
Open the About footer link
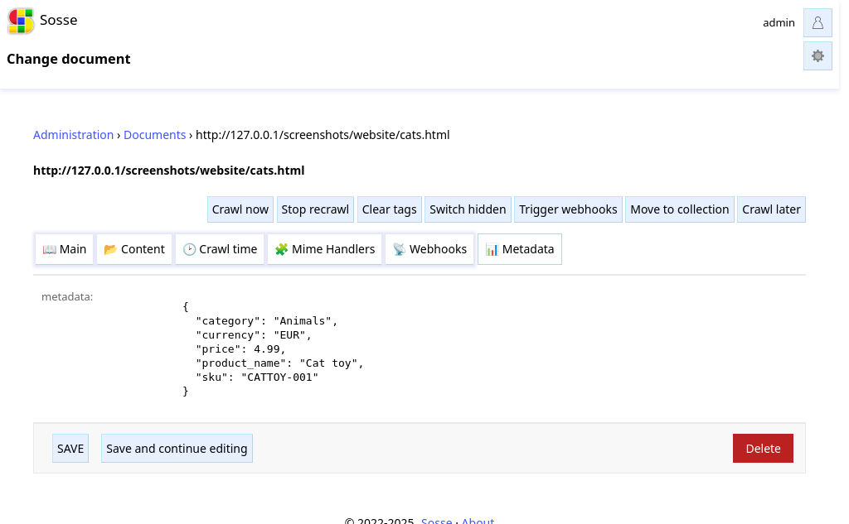pos(478,521)
